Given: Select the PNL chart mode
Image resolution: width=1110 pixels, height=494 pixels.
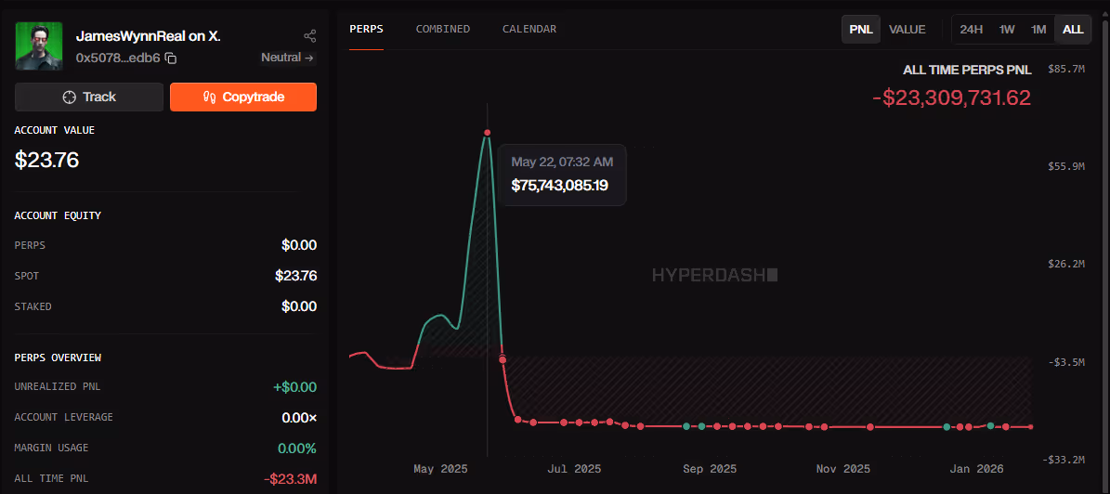Looking at the screenshot, I should tap(860, 29).
